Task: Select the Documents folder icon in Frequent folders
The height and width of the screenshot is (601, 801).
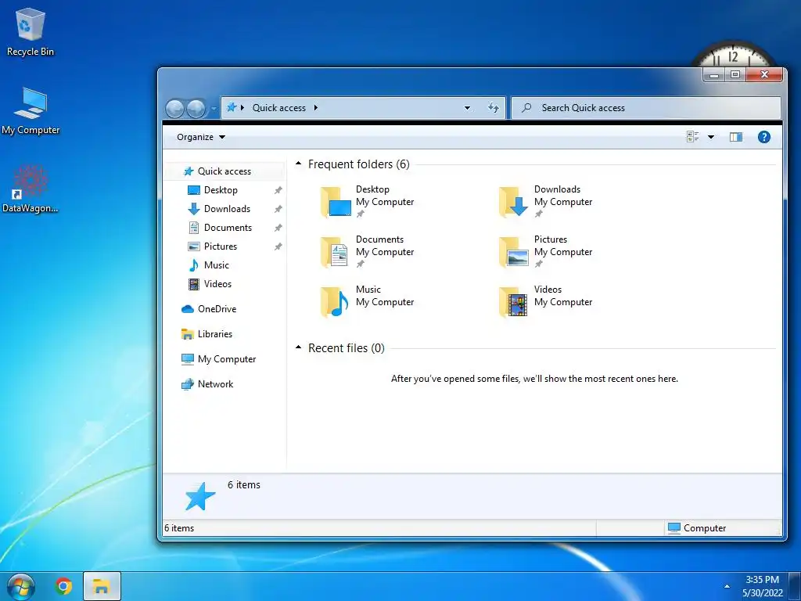Action: (335, 251)
